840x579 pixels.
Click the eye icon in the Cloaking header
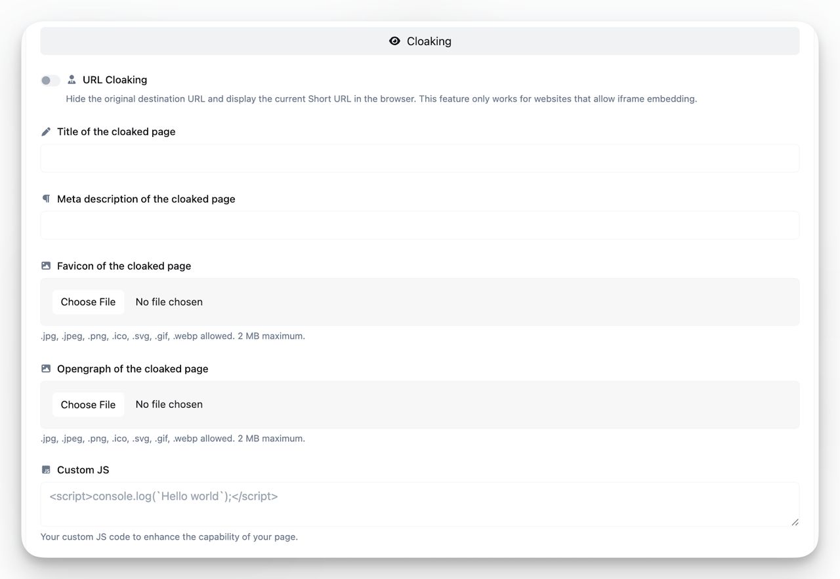(394, 41)
